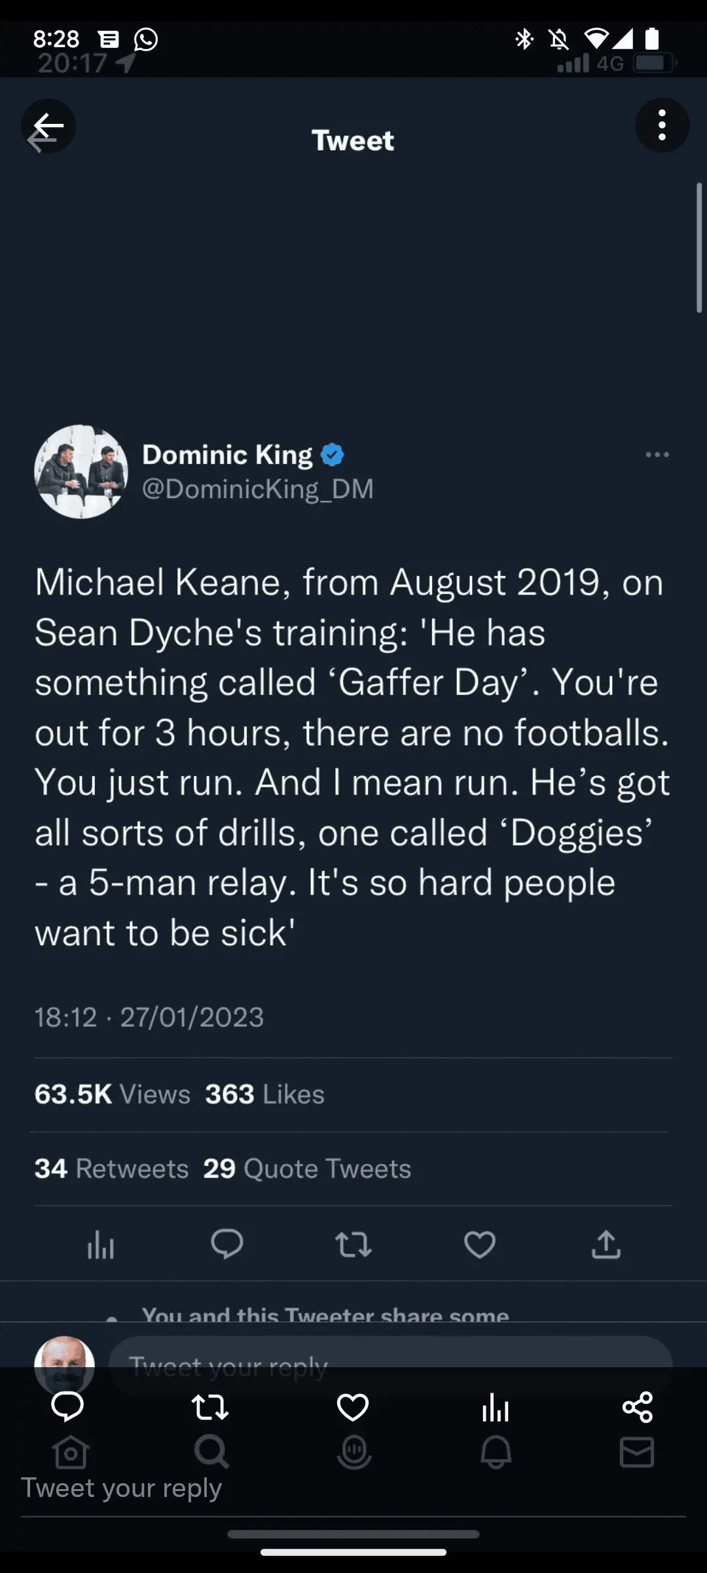Screen dimensions: 707x1573
Task: Tap the connected-nodes share icon at bottom
Action: coord(638,1407)
